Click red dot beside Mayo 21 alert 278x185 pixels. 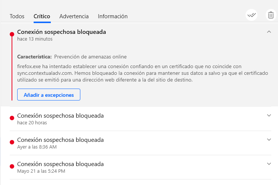pyautogui.click(x=12, y=166)
